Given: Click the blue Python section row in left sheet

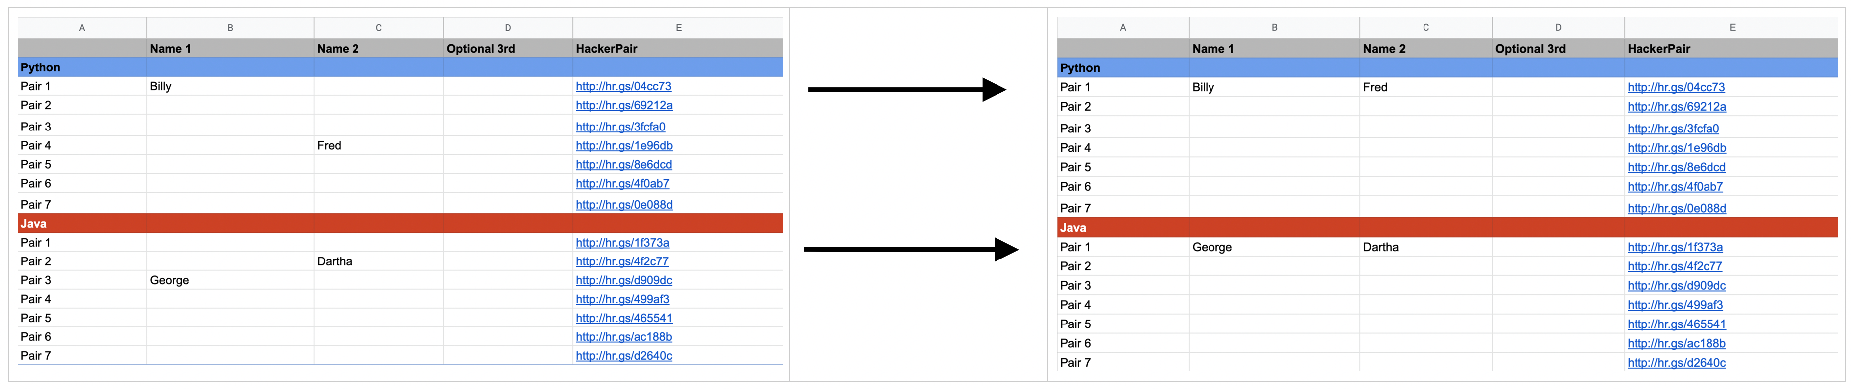Looking at the screenshot, I should (400, 67).
